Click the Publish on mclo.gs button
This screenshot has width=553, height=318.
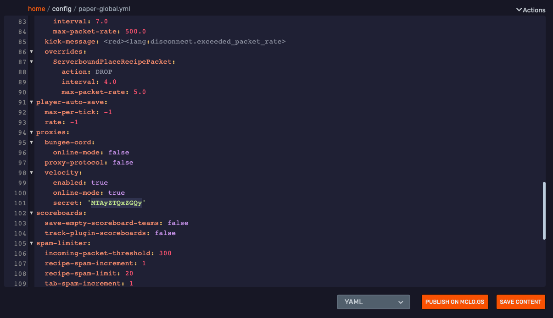[x=455, y=302]
